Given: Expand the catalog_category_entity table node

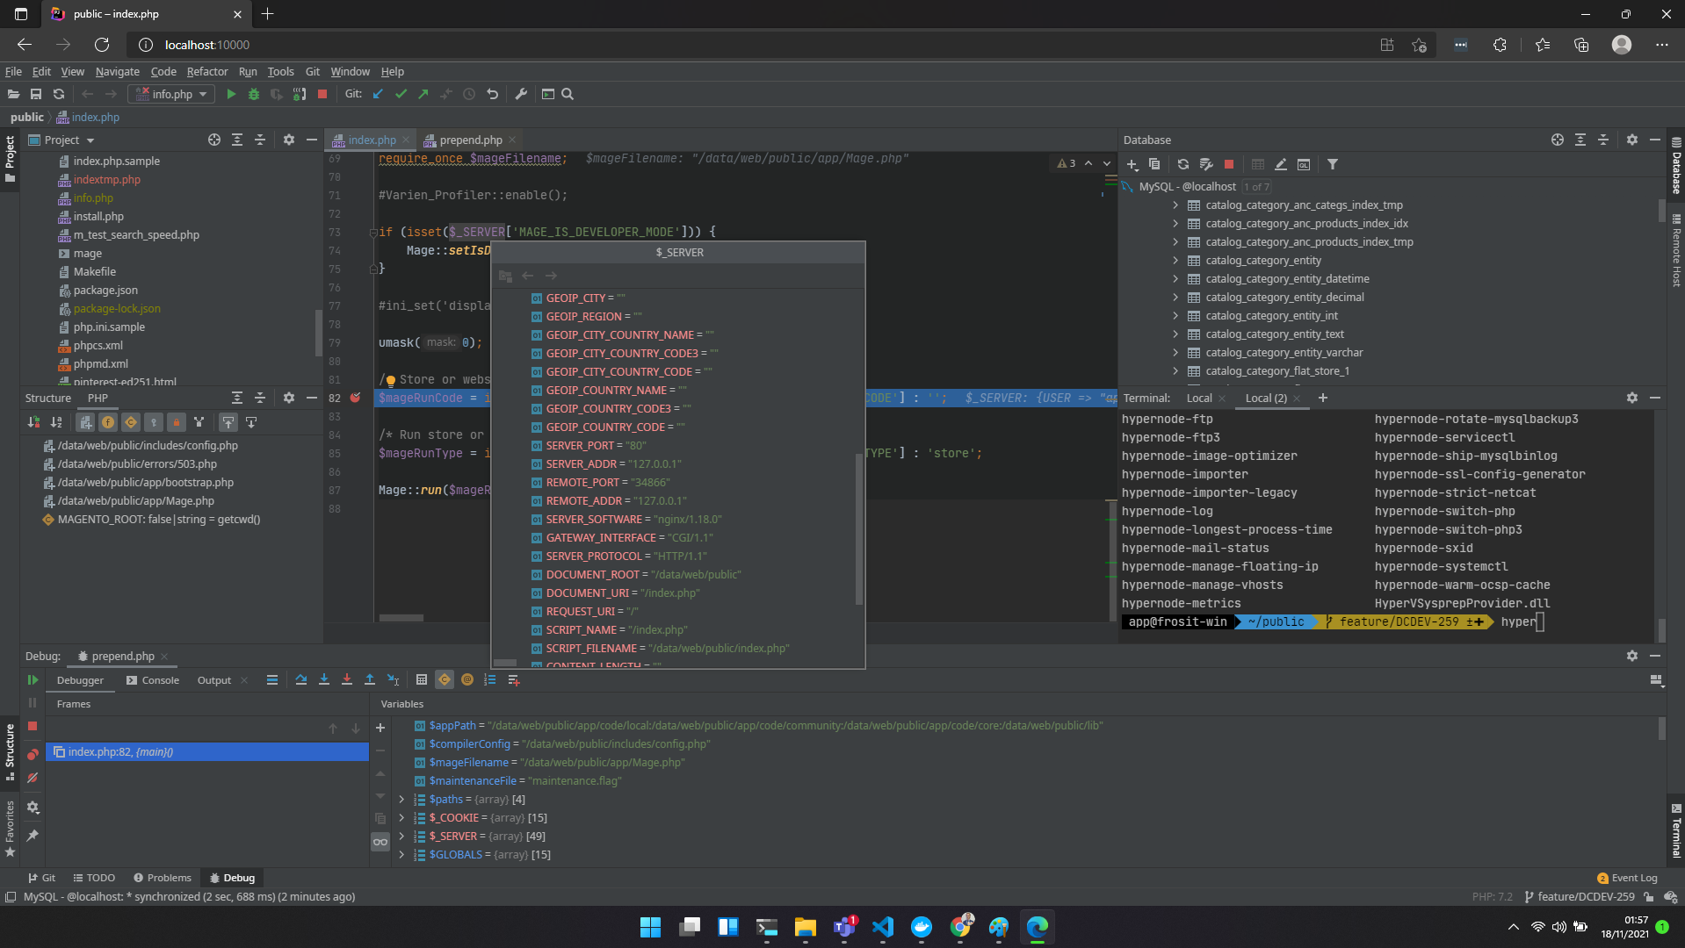Looking at the screenshot, I should [1175, 260].
